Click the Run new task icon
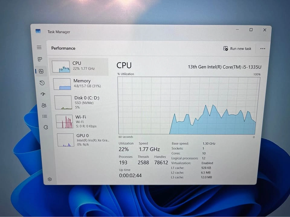This screenshot has height=217, width=290. (225, 49)
